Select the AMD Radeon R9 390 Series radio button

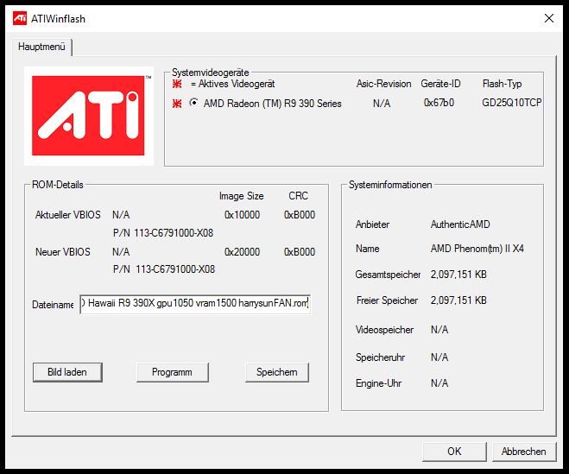[193, 103]
